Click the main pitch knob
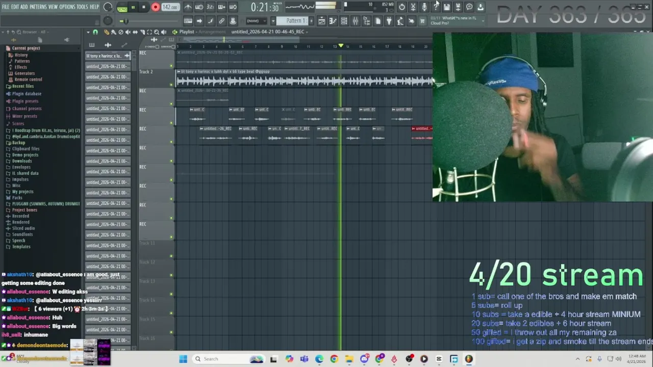 pos(108,21)
